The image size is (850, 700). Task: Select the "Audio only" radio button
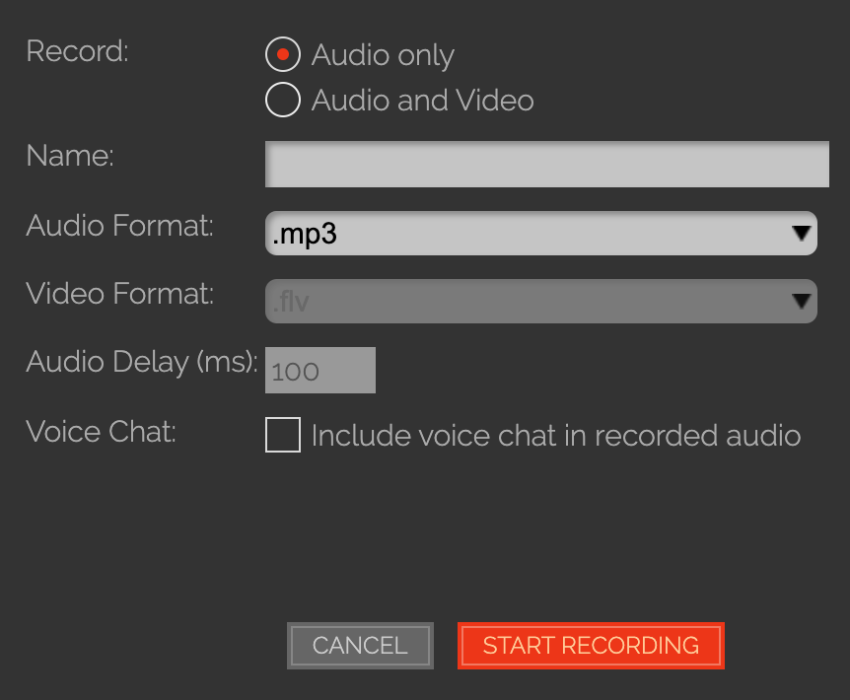tap(283, 55)
